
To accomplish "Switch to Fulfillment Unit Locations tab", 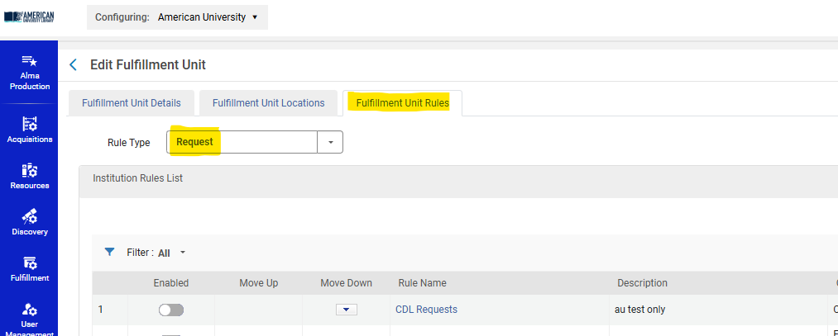I will click(x=268, y=103).
